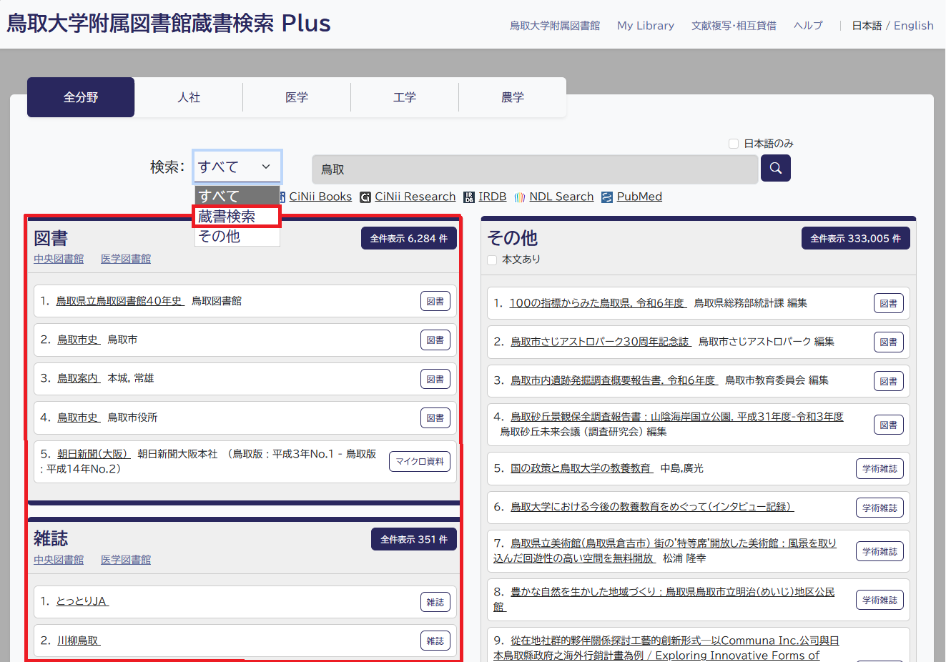Switch to the 医学 tab

[296, 97]
